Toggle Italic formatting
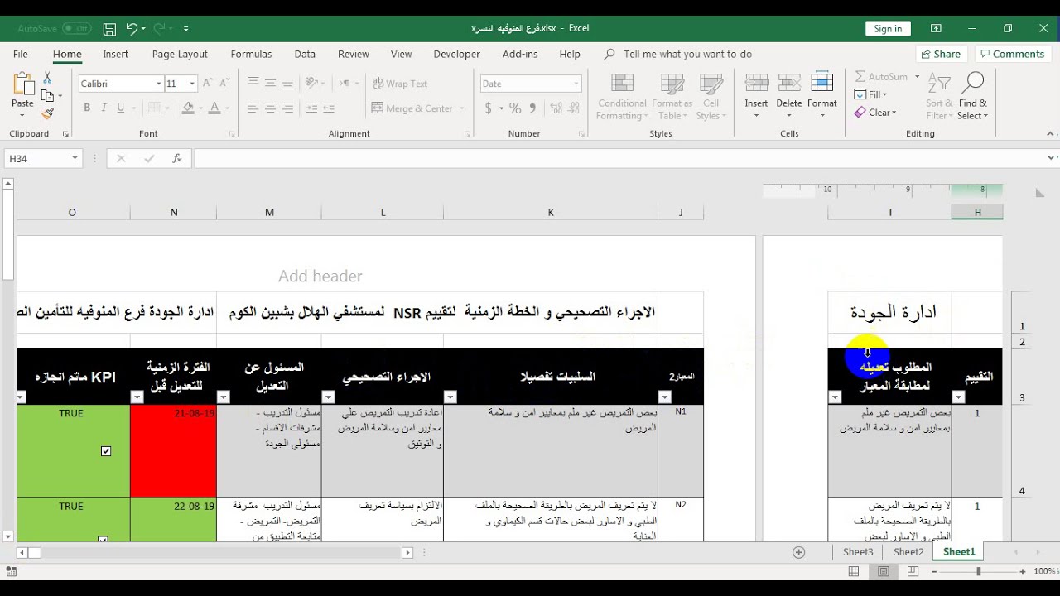The image size is (1060, 596). [x=104, y=108]
